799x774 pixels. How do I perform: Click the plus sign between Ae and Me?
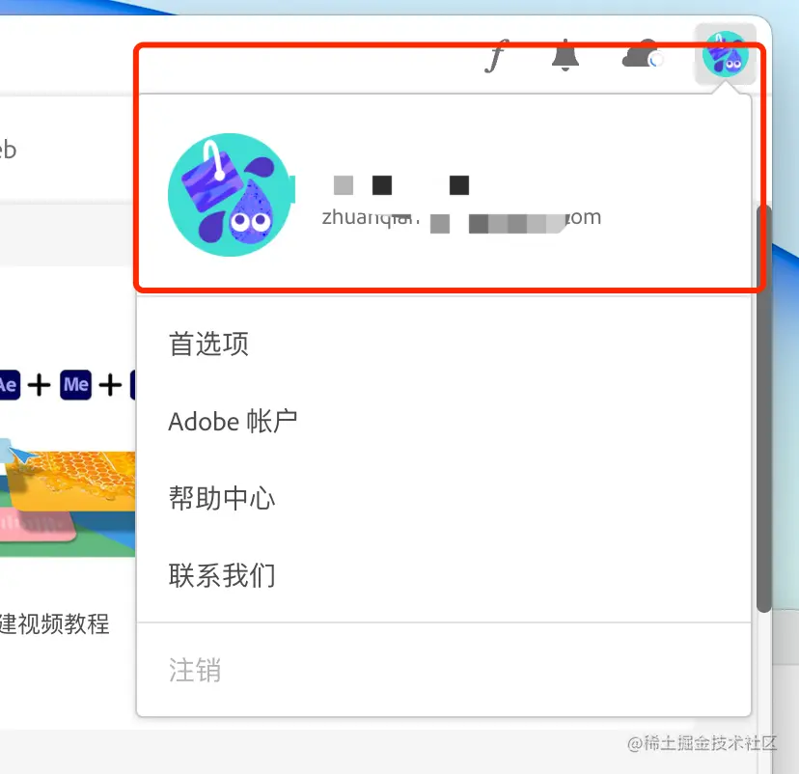(40, 385)
